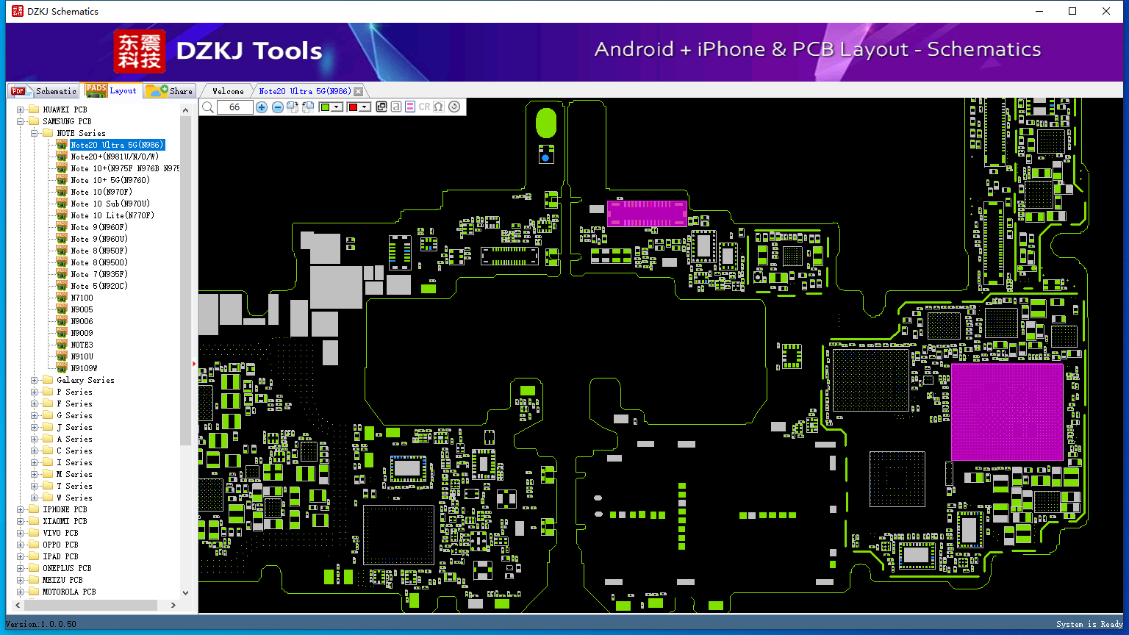Screen dimensions: 1129x635
Task: Open Note 9(N960F) layout
Action: [99, 227]
